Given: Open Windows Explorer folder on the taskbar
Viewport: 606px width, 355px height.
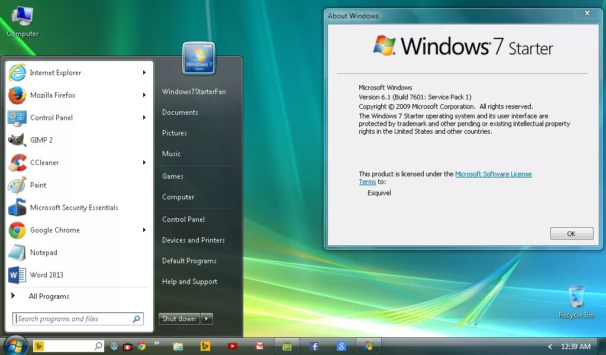Looking at the screenshot, I should (178, 347).
